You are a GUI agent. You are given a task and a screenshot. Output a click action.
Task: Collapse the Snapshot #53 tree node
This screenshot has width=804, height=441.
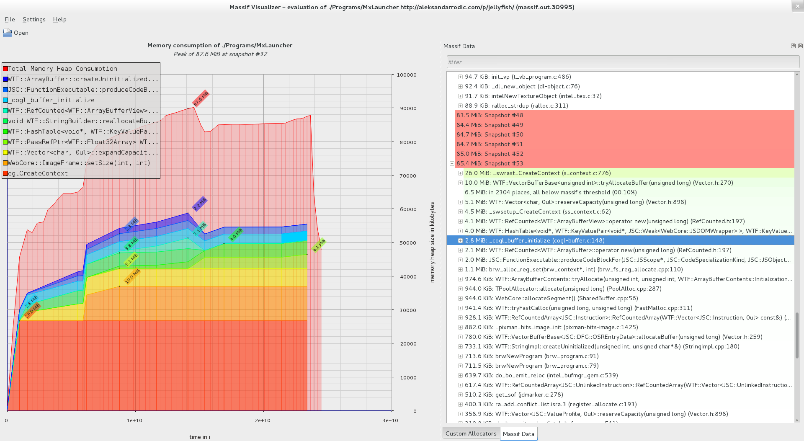point(452,164)
